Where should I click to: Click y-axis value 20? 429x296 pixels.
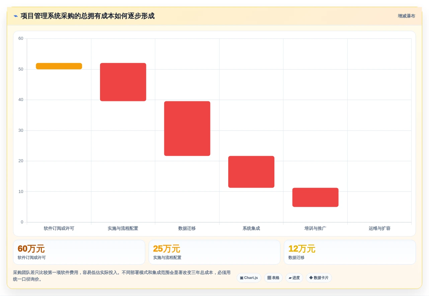pyautogui.click(x=21, y=161)
